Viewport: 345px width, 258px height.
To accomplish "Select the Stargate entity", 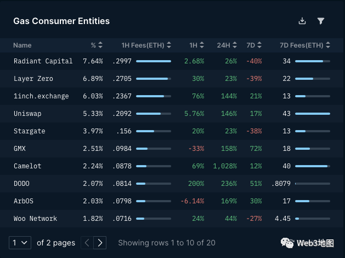I will [29, 131].
